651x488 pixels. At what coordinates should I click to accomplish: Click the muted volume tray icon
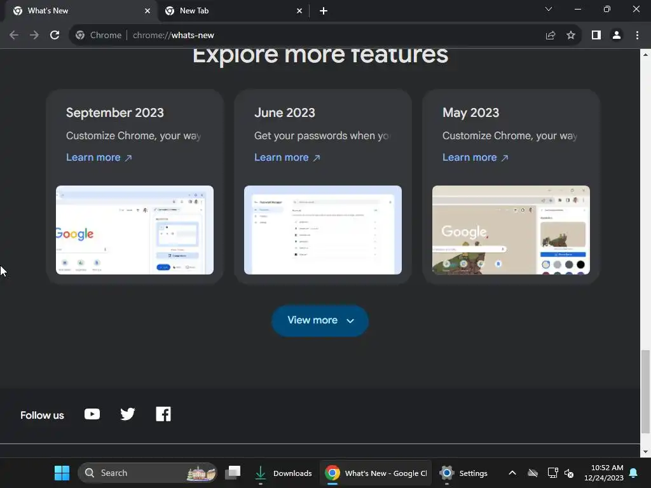point(569,473)
